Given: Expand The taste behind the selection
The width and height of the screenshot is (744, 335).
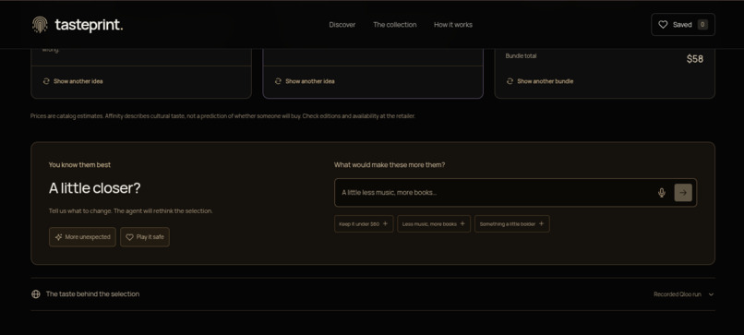Looking at the screenshot, I should point(373,294).
